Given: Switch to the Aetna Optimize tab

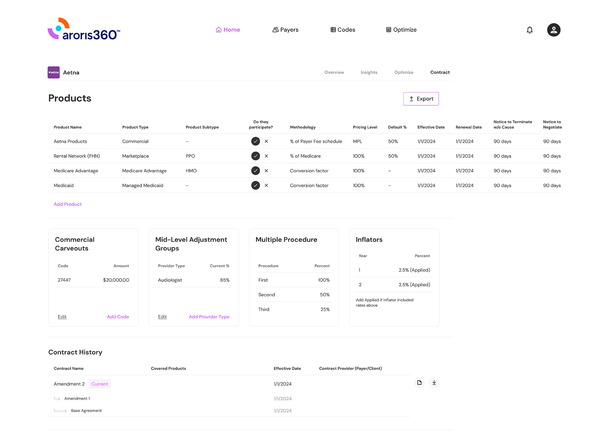Looking at the screenshot, I should 404,73.
